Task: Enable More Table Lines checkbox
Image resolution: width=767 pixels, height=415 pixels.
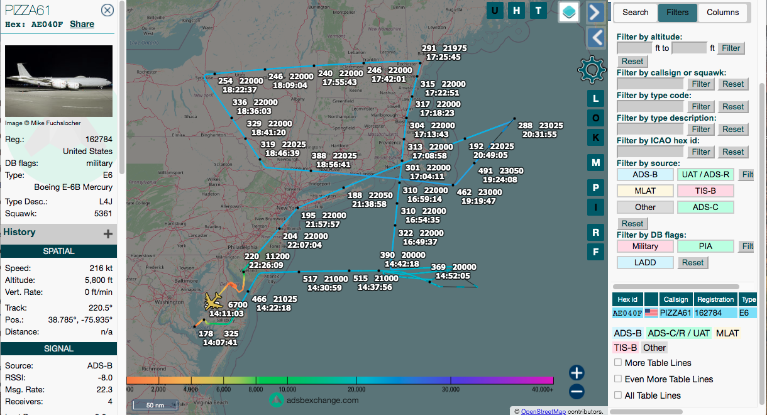Action: pos(618,362)
